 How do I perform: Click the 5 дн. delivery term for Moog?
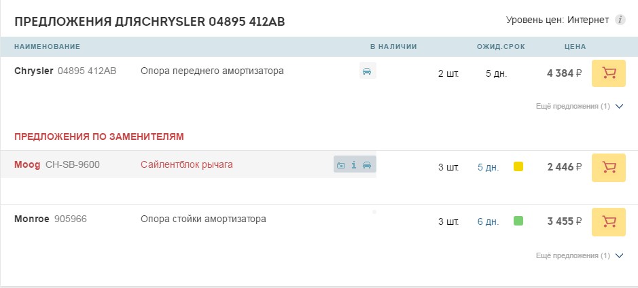[x=489, y=168]
